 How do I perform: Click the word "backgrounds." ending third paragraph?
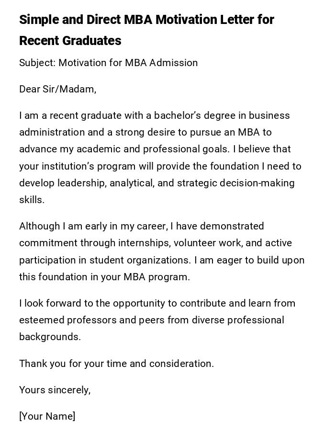click(x=50, y=337)
